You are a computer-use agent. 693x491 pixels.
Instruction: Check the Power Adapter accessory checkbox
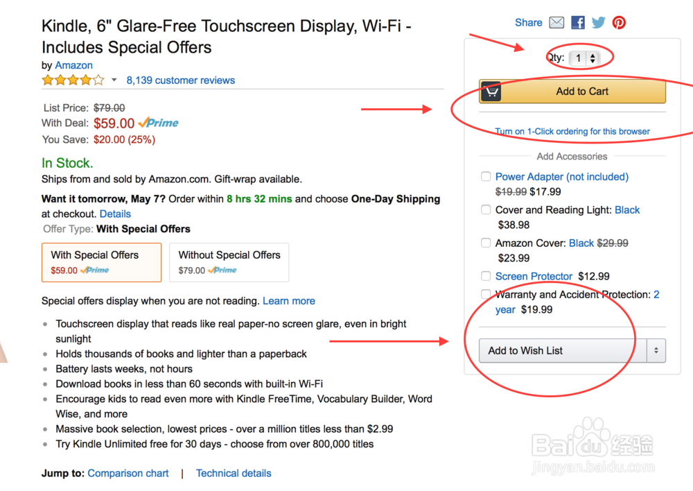tap(486, 177)
